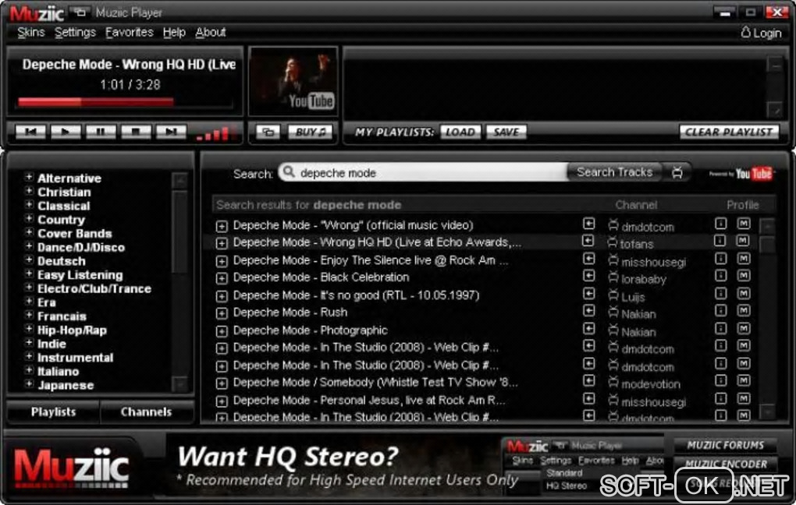Expand the Dance/DJ/Disco genre
Image resolution: width=796 pixels, height=505 pixels.
(29, 246)
